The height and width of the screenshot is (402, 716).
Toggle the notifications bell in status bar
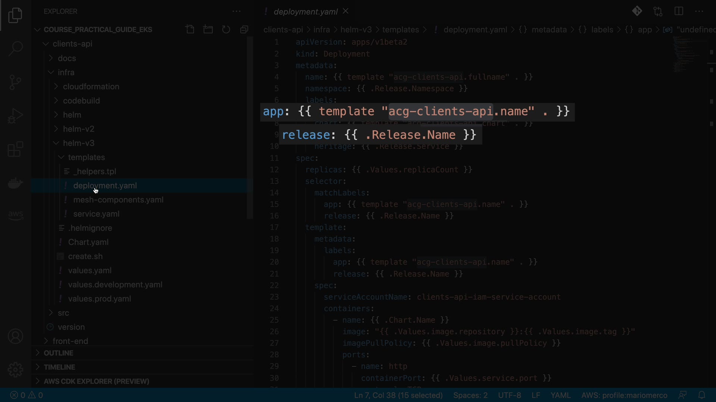click(x=701, y=395)
